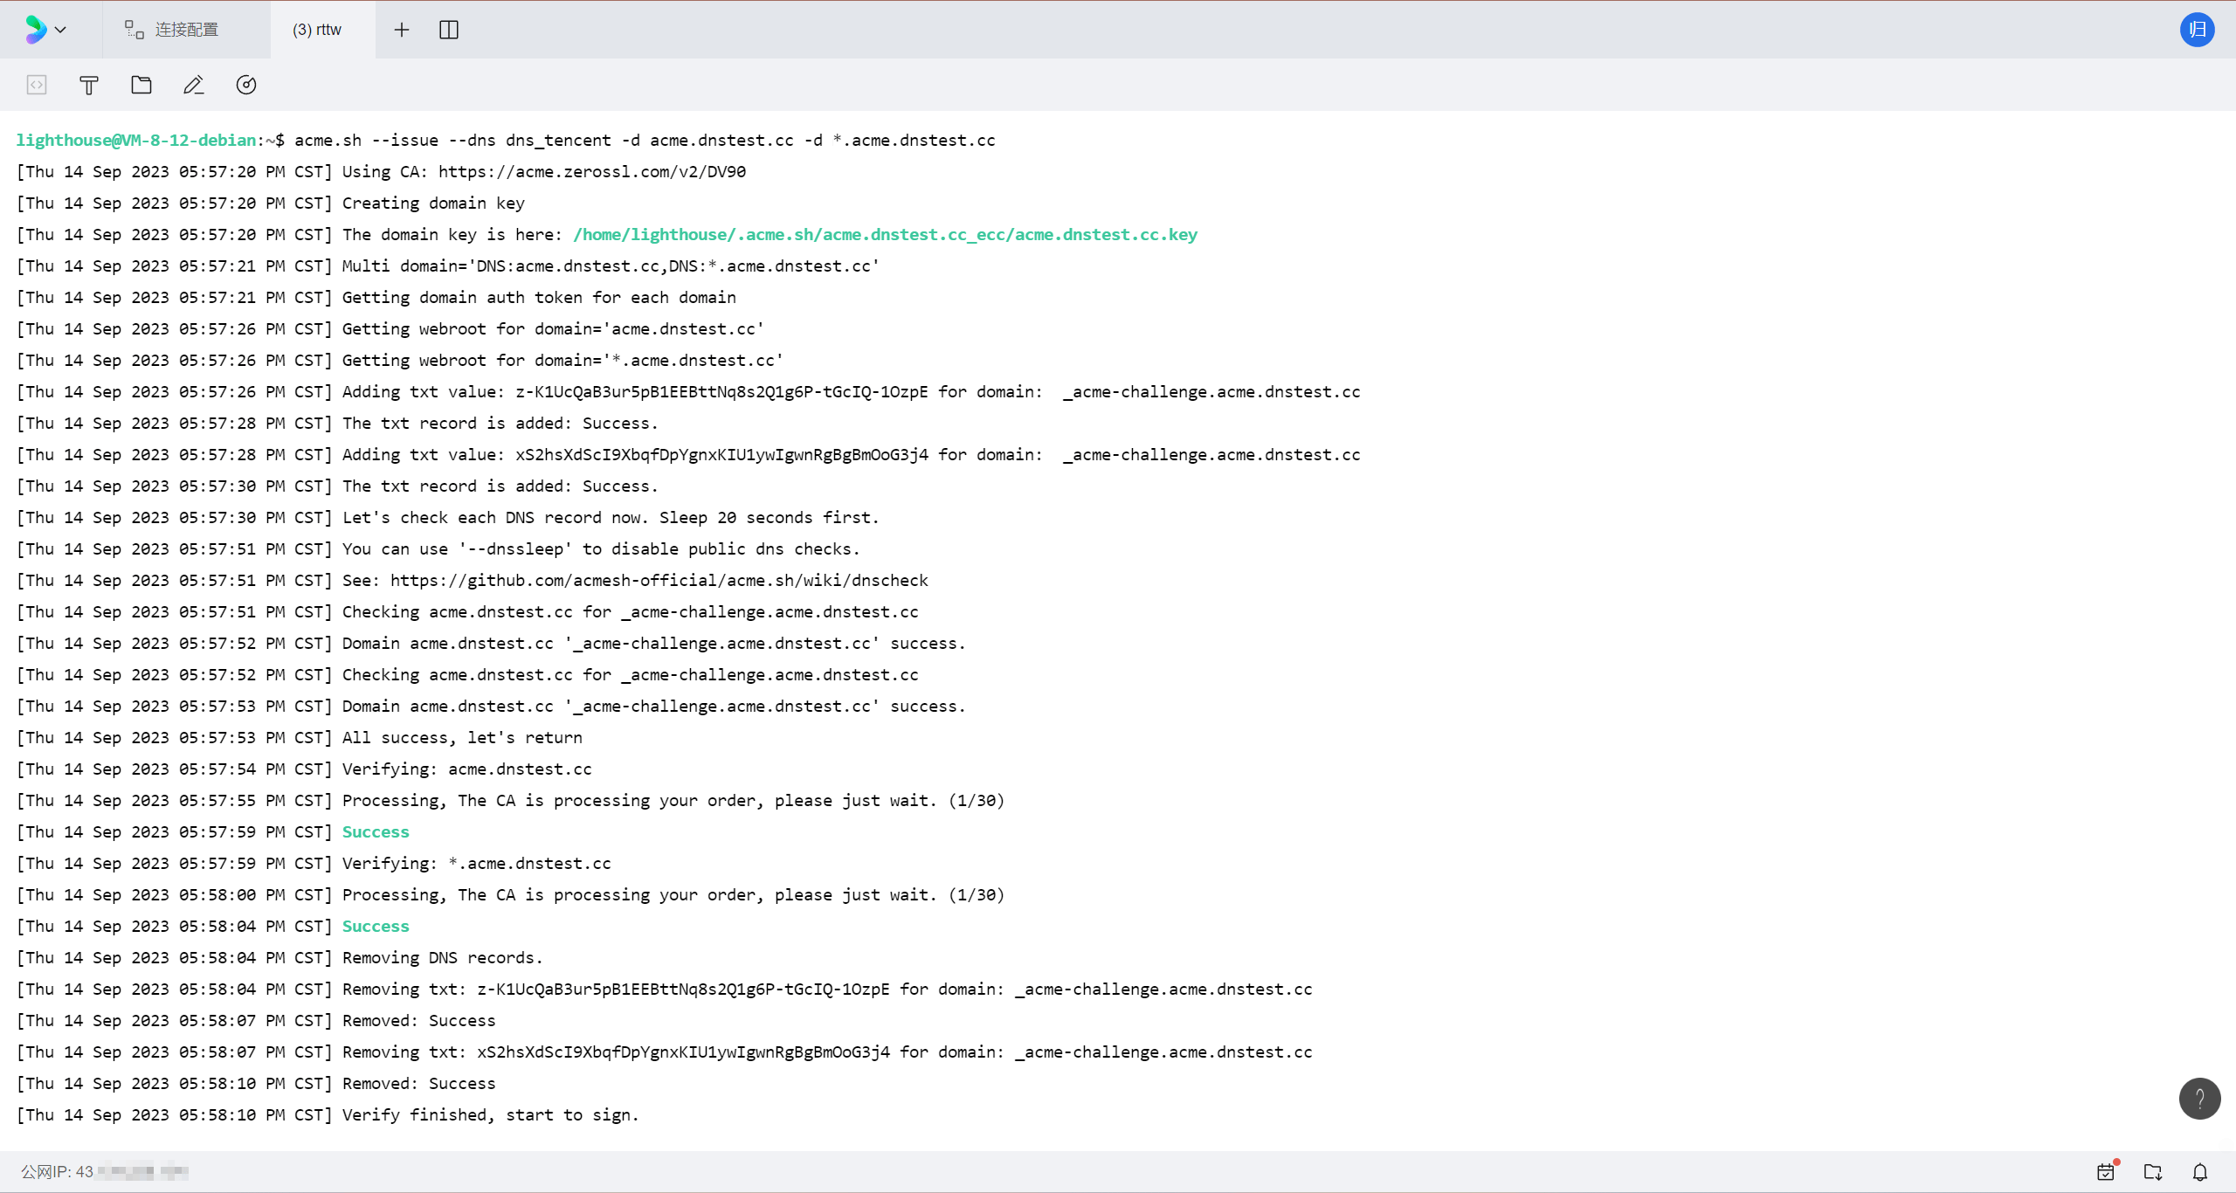View scheduled tasks with the calendar icon
2236x1193 pixels.
[x=2105, y=1171]
